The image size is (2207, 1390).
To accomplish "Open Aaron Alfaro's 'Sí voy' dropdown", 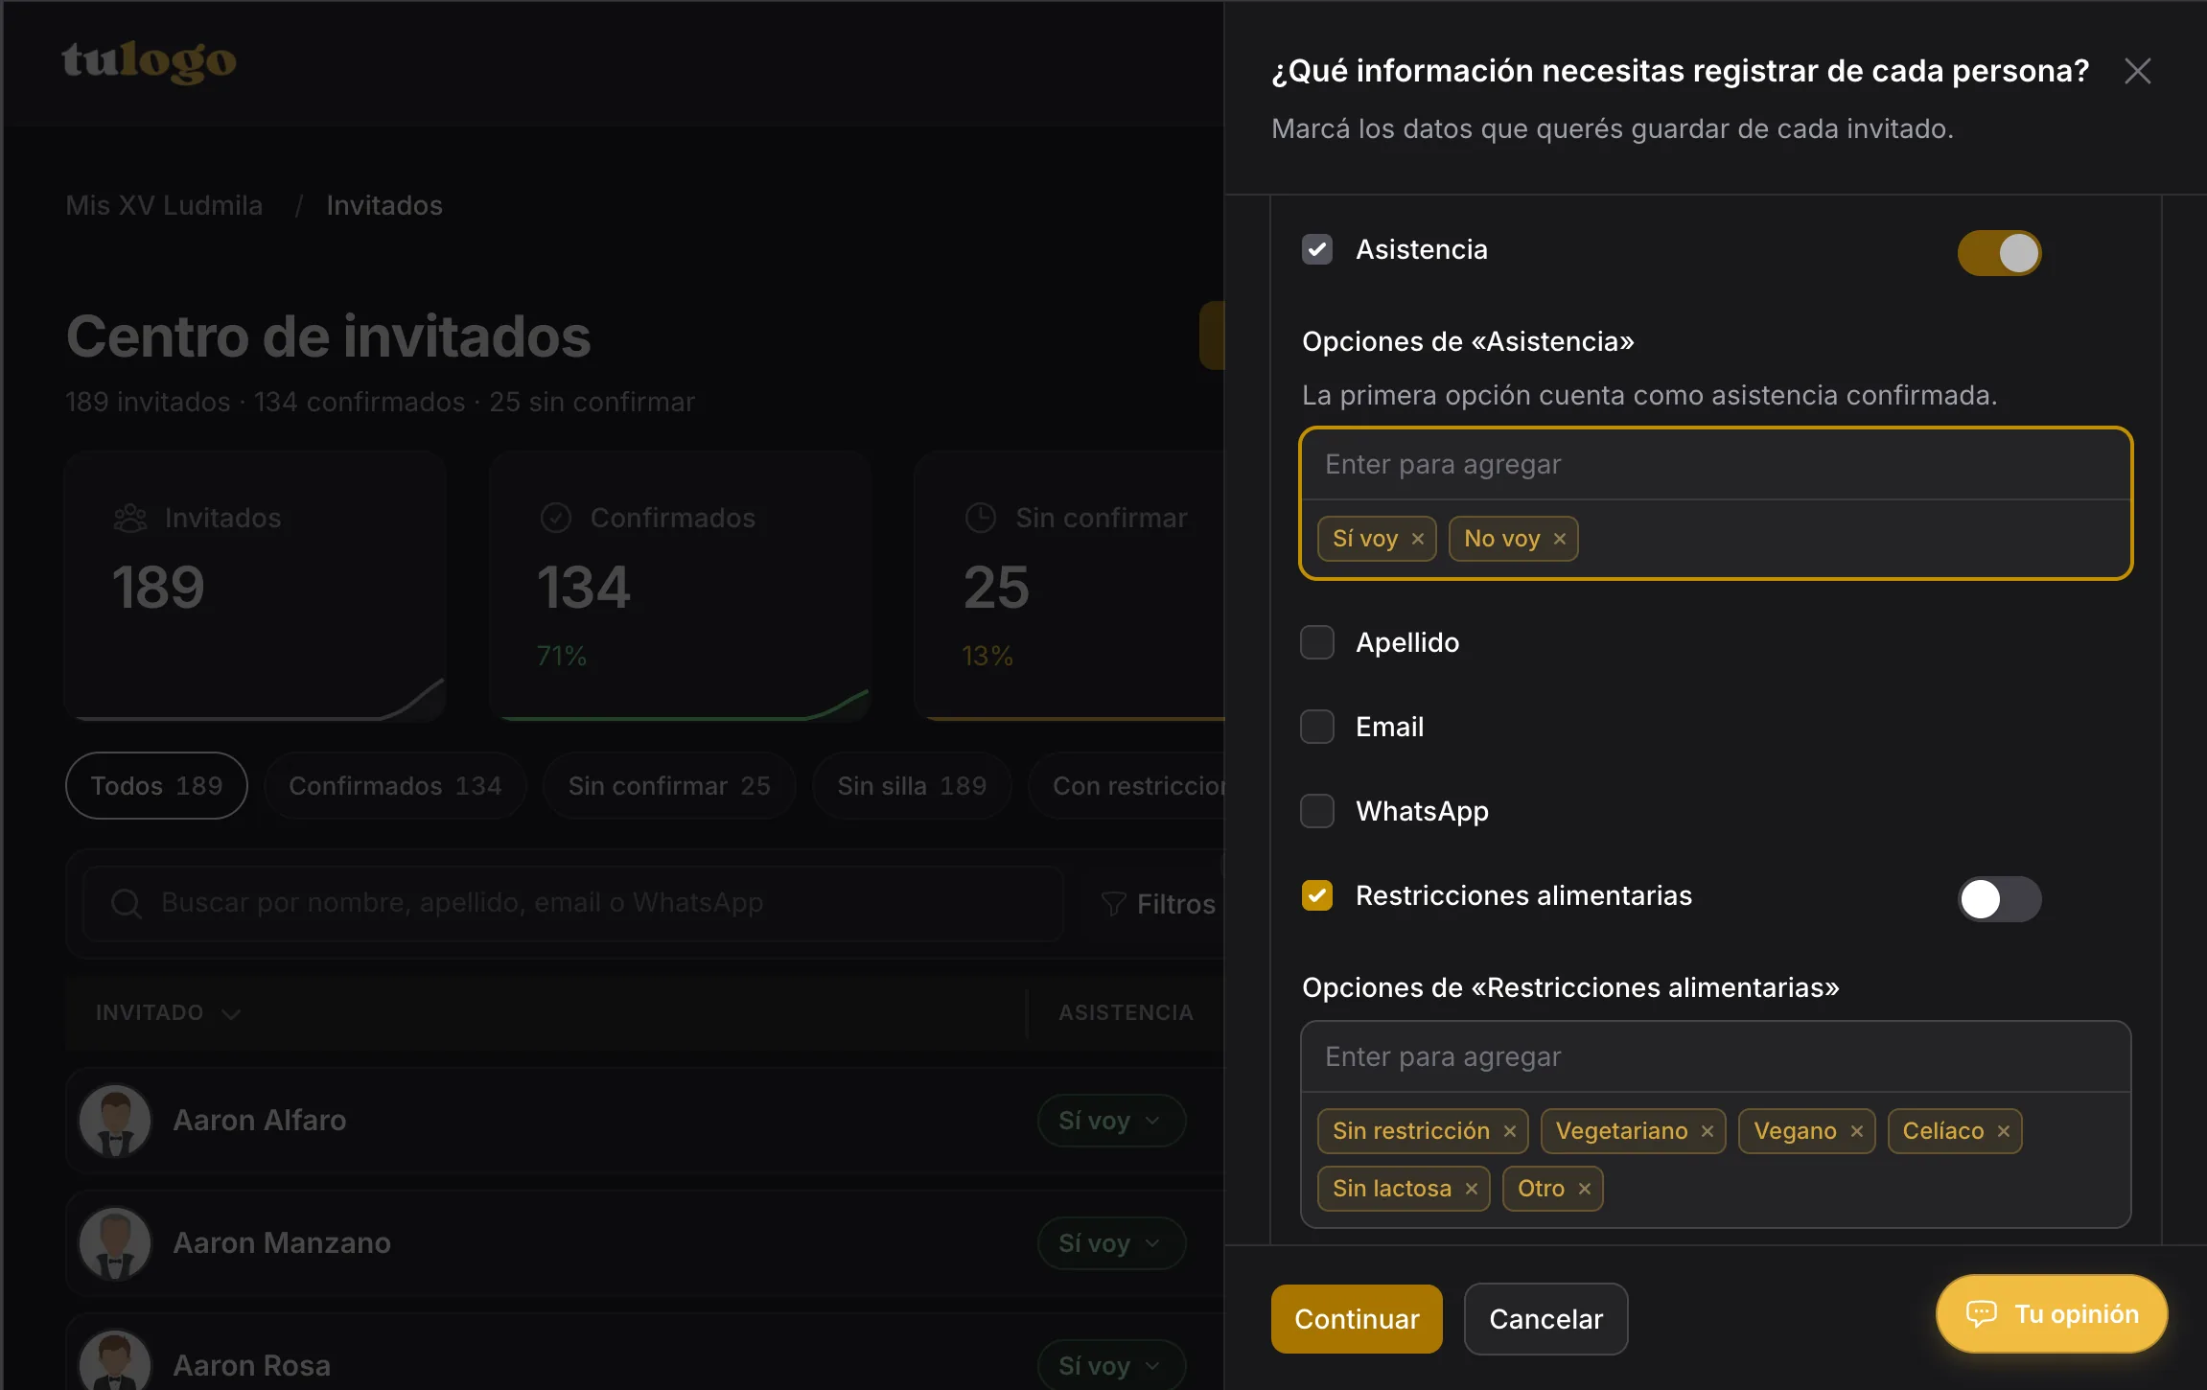I will click(1111, 1121).
